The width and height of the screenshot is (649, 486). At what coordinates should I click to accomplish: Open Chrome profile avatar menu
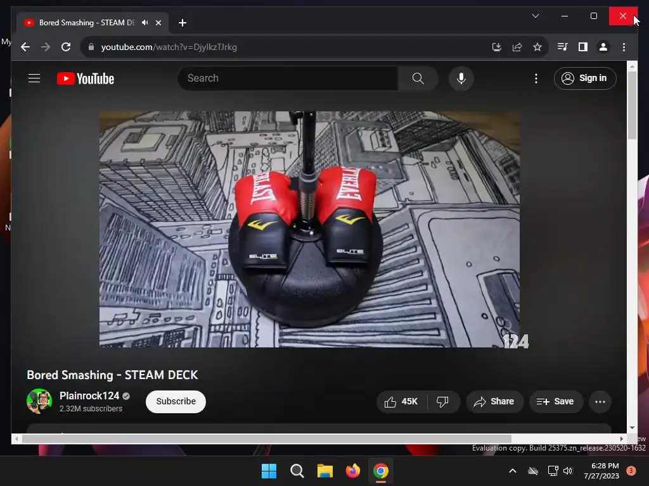[x=603, y=47]
